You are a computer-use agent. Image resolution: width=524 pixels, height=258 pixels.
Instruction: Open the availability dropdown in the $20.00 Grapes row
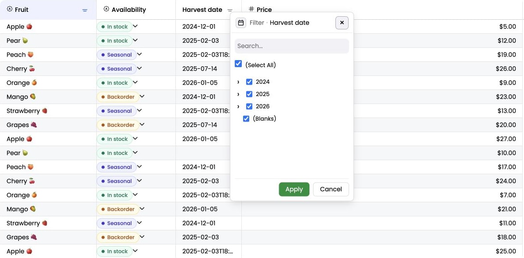(x=142, y=125)
